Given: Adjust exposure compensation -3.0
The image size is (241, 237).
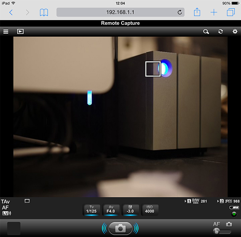Looking at the screenshot, I should (130, 210).
